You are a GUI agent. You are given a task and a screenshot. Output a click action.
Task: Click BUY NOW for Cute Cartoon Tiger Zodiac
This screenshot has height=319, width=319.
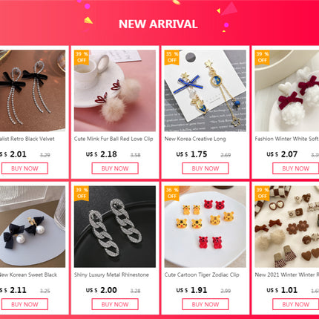point(205,304)
